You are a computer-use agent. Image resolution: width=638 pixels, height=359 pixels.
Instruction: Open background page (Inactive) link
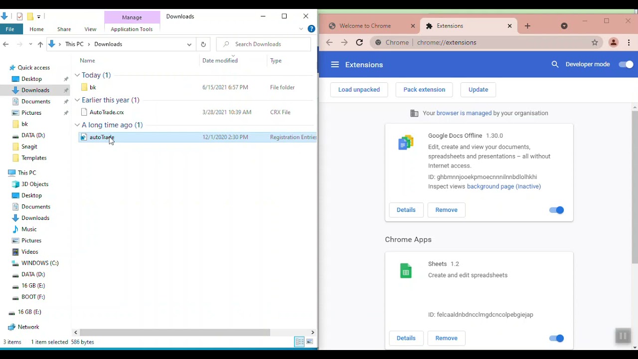coord(504,186)
